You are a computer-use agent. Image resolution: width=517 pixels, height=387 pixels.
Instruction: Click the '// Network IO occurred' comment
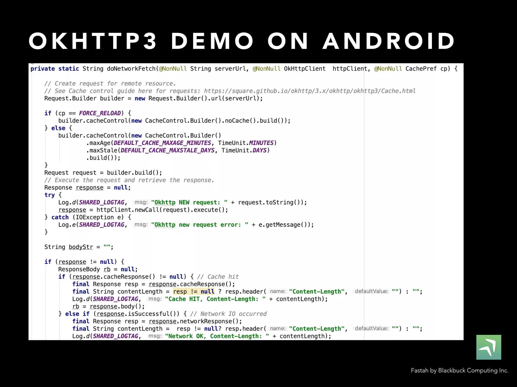tap(228, 314)
